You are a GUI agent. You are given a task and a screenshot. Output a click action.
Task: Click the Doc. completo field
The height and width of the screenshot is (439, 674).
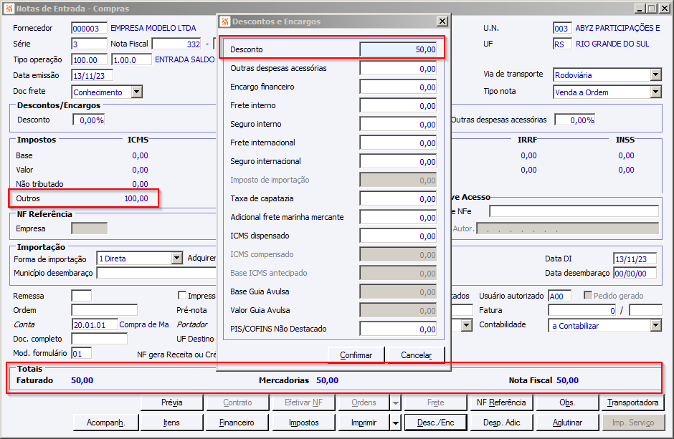(x=99, y=339)
